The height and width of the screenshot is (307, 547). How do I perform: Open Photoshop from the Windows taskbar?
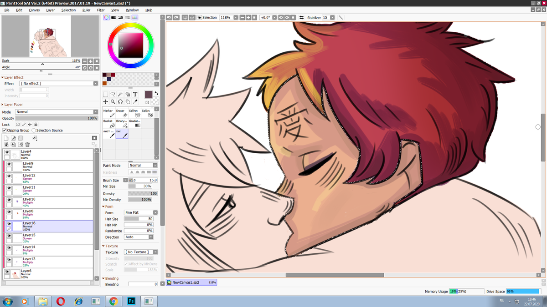click(131, 301)
